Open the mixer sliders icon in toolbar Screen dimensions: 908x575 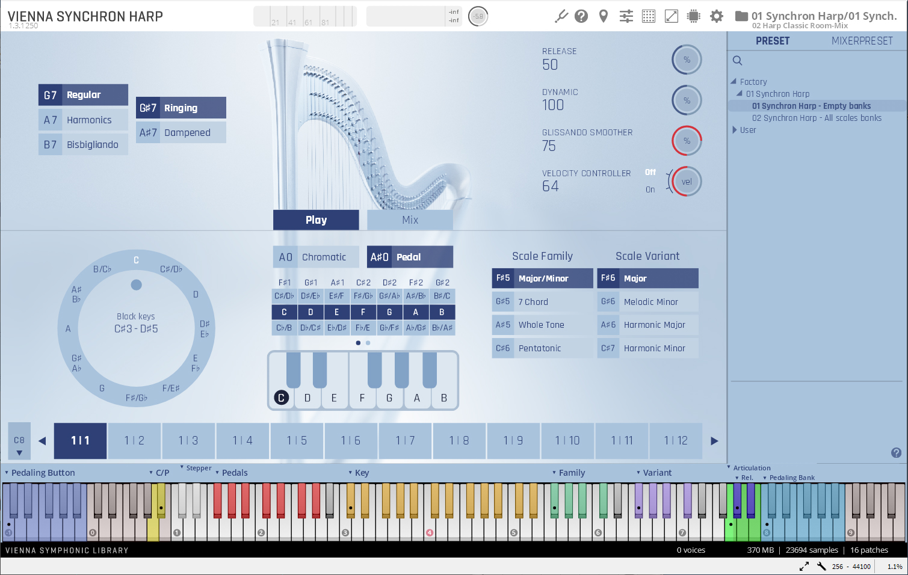[x=626, y=16]
